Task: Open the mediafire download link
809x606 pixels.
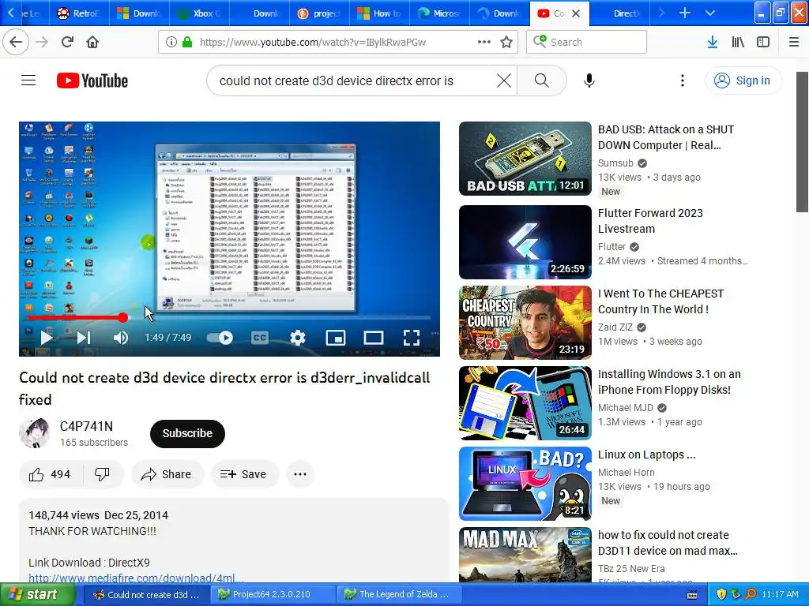Action: (136, 578)
